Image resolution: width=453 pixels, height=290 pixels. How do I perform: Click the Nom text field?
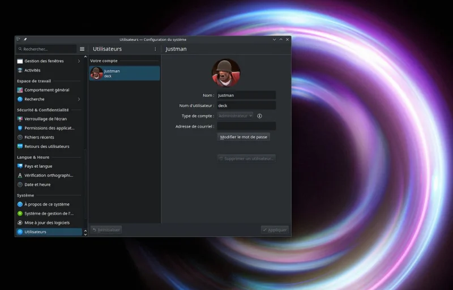[246, 95]
